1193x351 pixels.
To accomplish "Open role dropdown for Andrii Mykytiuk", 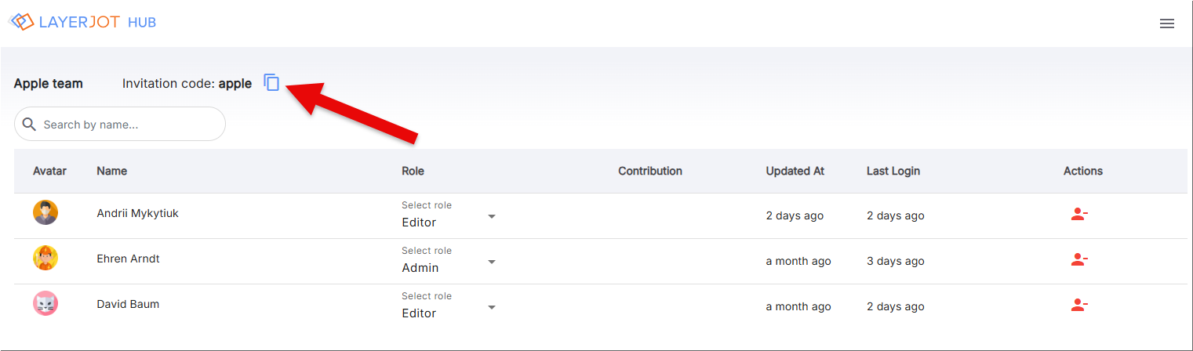I will pyautogui.click(x=449, y=215).
